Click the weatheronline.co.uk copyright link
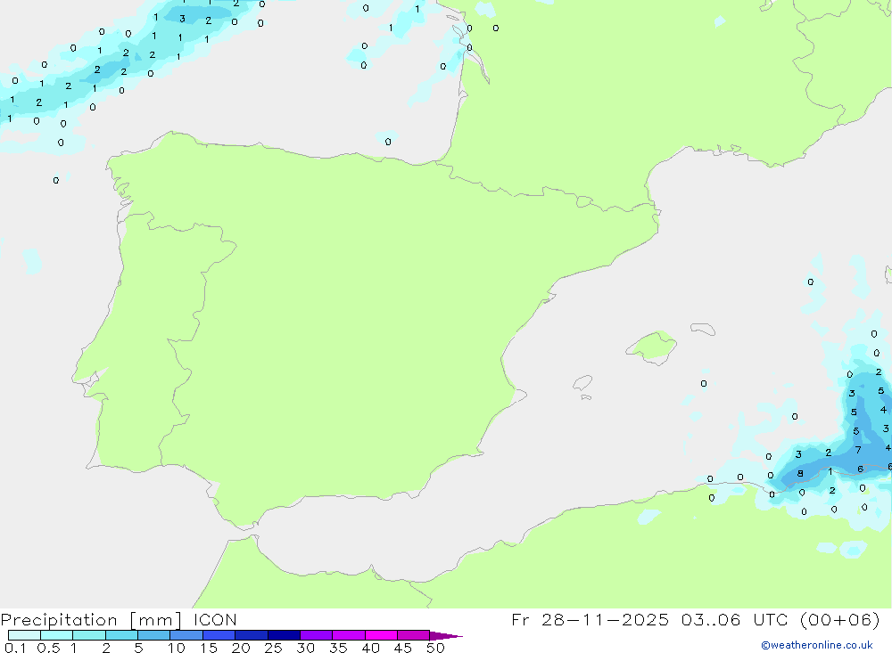The height and width of the screenshot is (653, 892). [x=817, y=645]
